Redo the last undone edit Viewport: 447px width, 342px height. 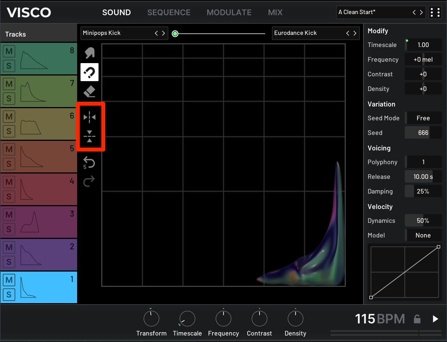click(x=89, y=181)
